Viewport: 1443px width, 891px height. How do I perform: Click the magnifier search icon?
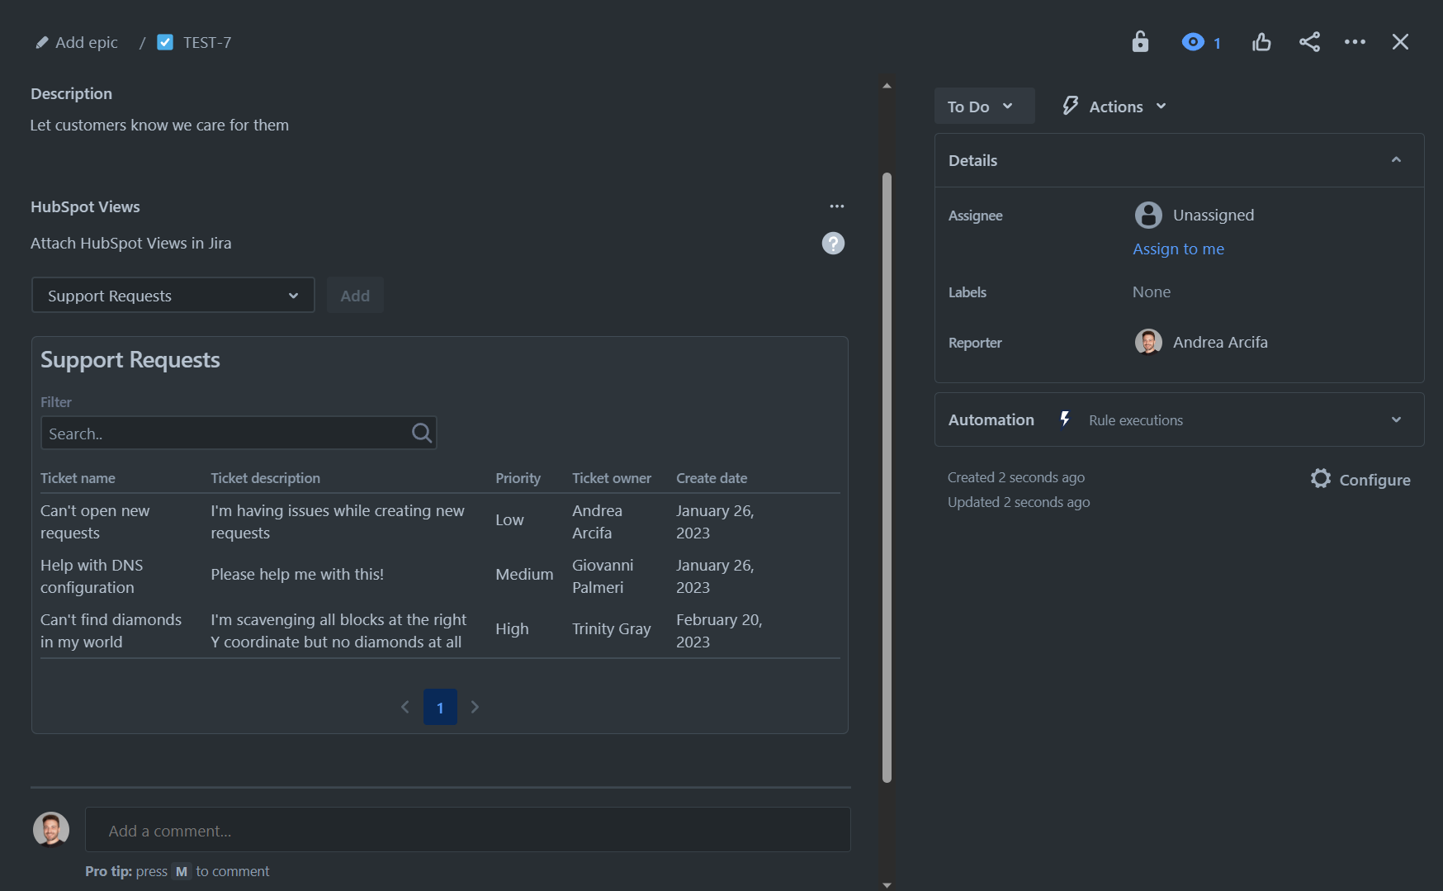[x=421, y=433]
